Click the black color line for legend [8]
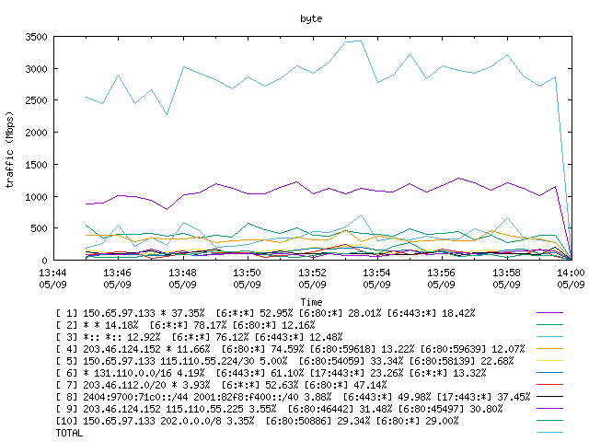 [x=549, y=397]
